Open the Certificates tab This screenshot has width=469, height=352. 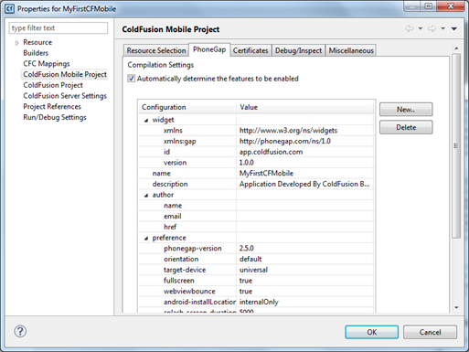[250, 50]
